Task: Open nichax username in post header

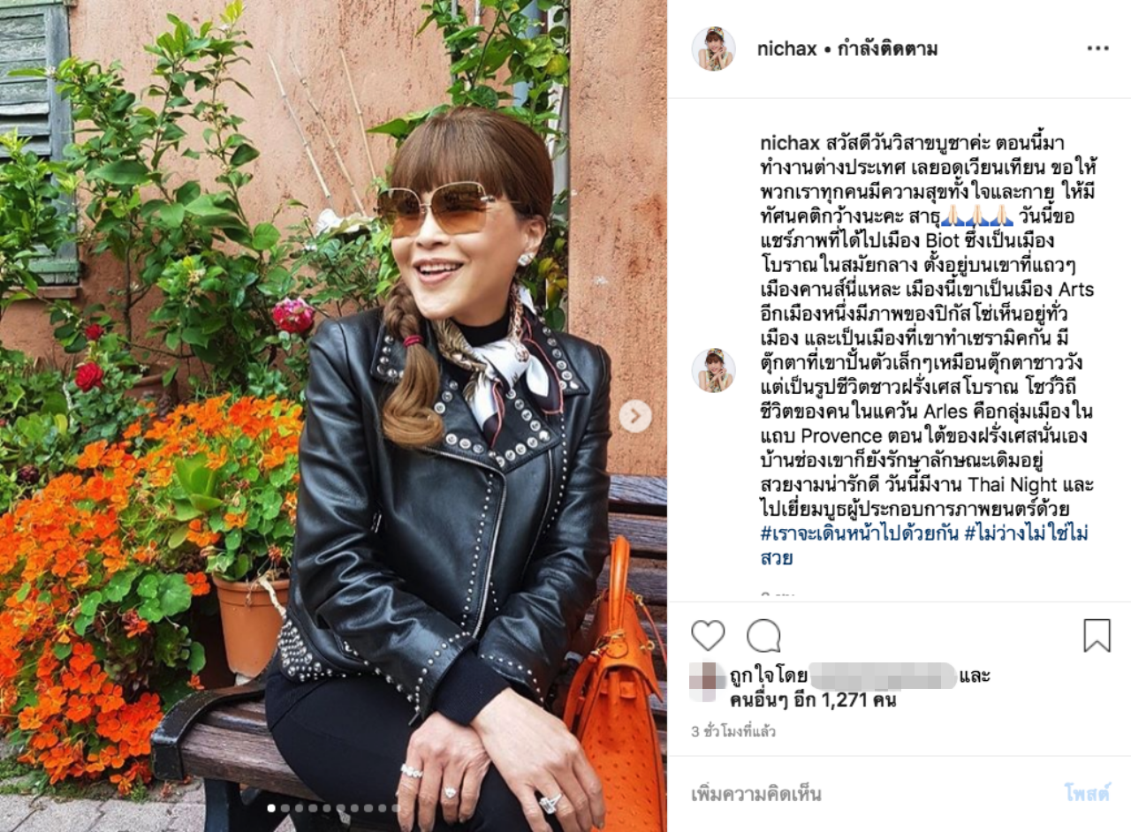Action: point(786,49)
